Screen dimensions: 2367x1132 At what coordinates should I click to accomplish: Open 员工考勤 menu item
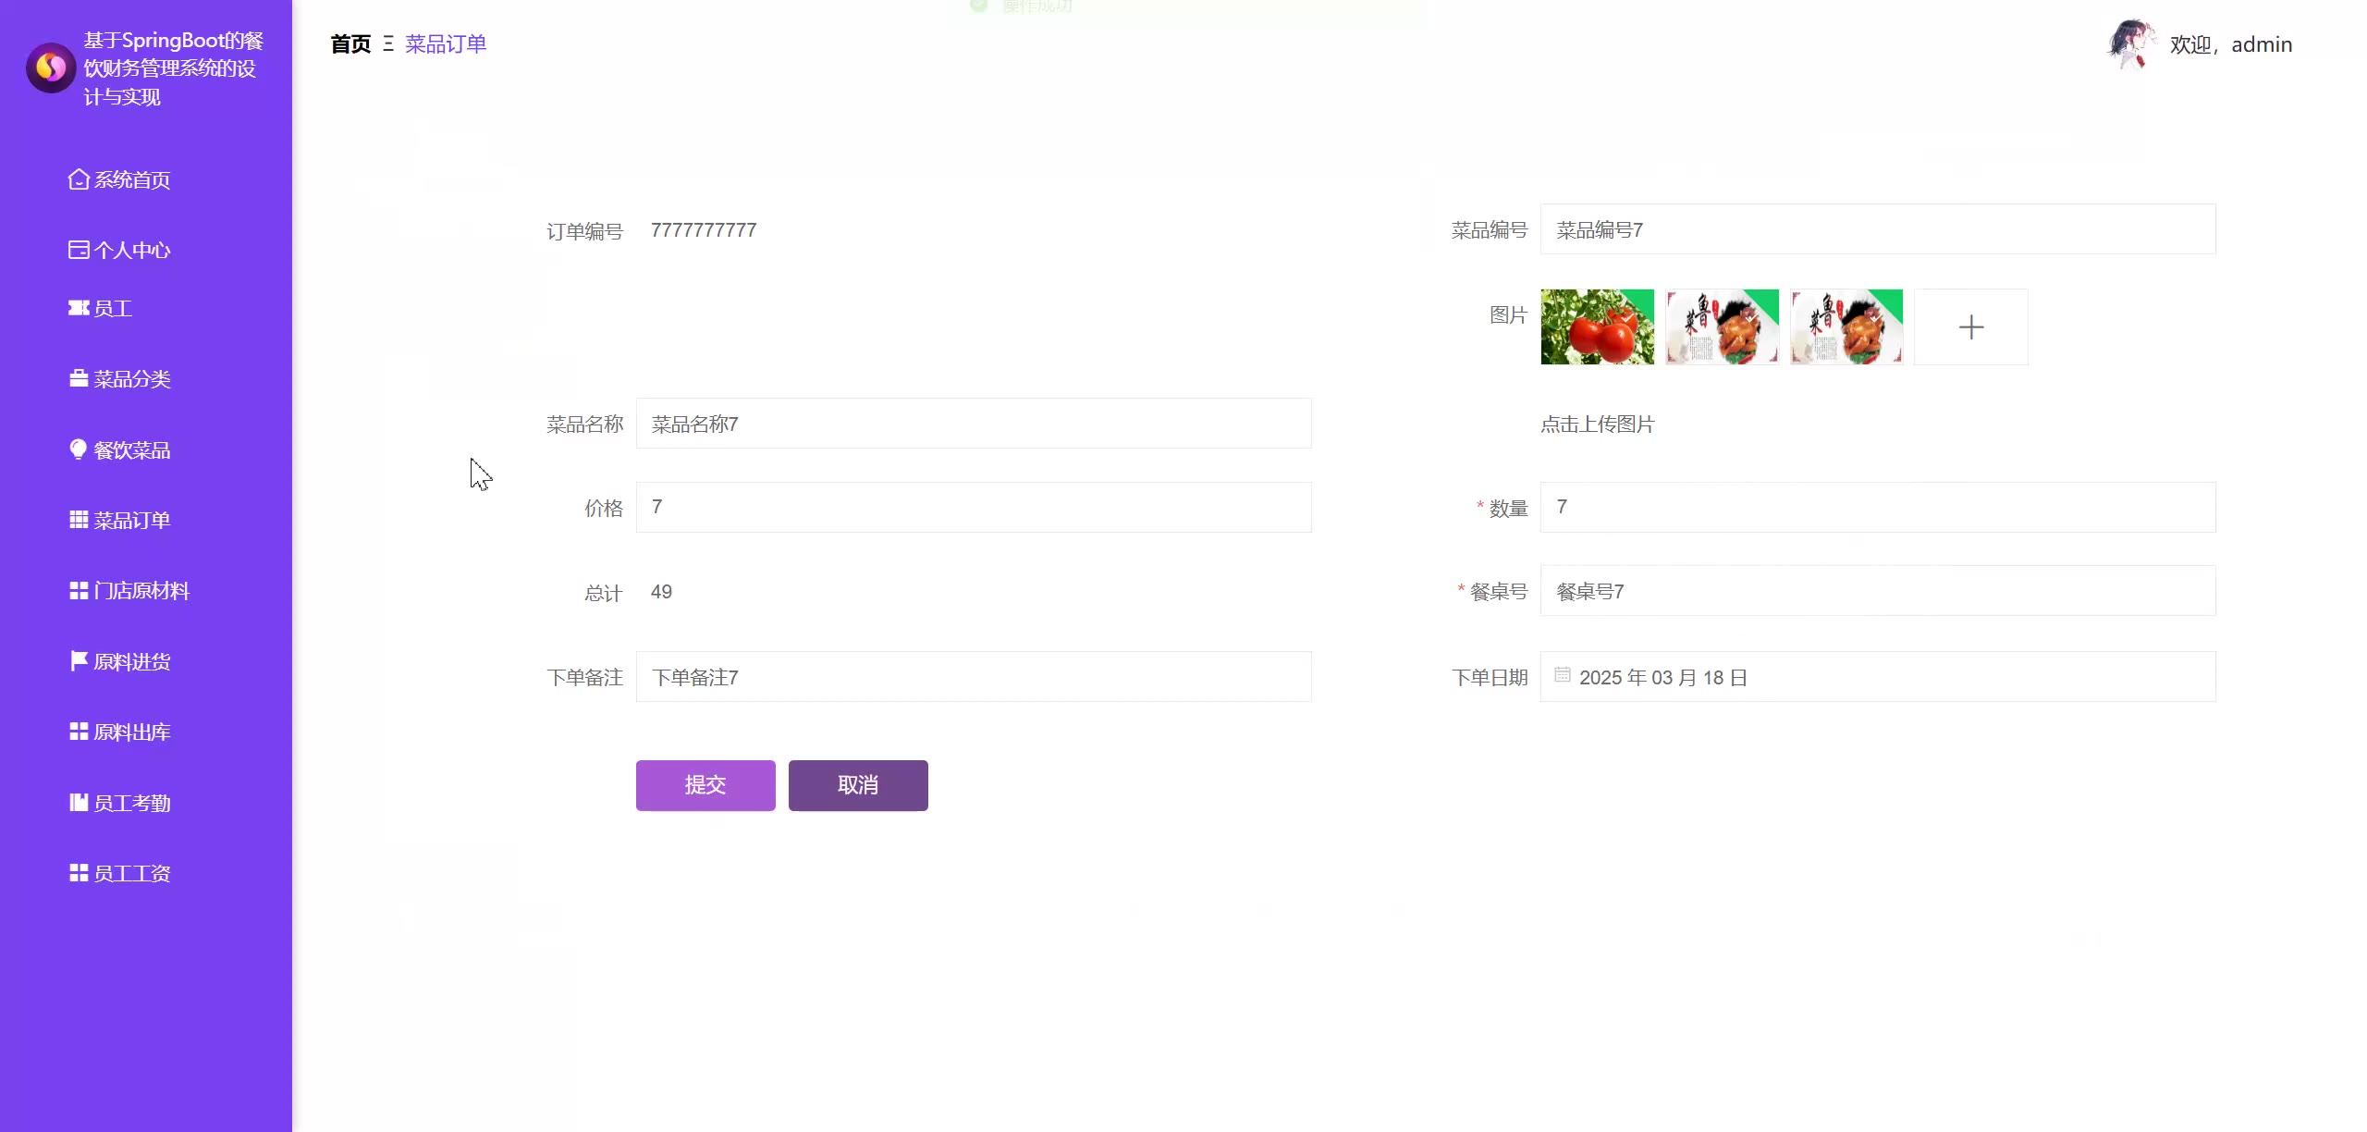coord(131,803)
